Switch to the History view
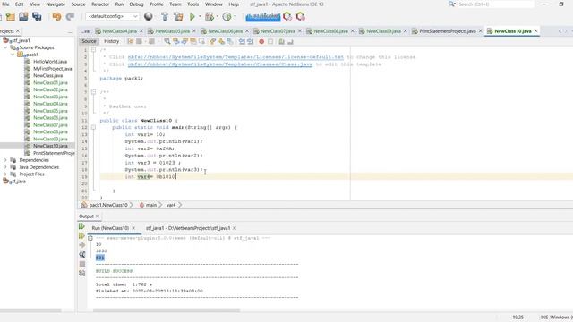 (x=111, y=42)
